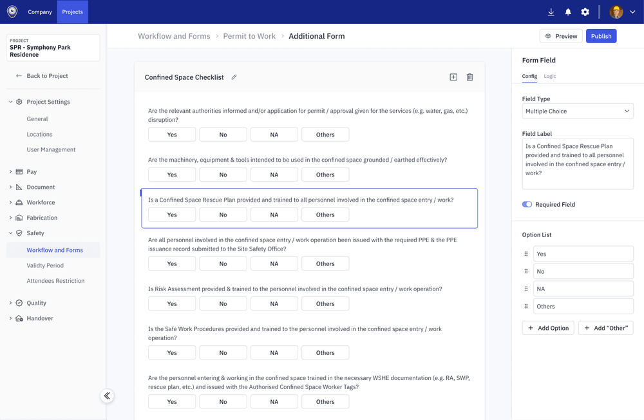
Task: Click the Add Option button
Action: coord(548,328)
